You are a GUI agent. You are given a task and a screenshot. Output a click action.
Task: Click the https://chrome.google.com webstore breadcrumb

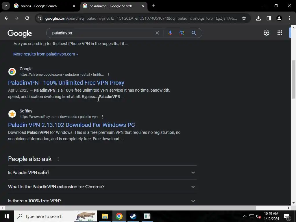62,75
